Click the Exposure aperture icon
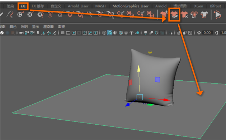The width and height of the screenshot is (226, 140). point(199,33)
